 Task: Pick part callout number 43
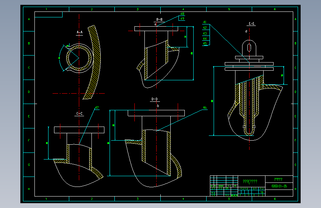[205, 33]
